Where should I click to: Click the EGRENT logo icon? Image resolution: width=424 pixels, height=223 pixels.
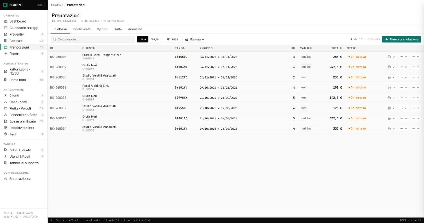[x=5, y=5]
